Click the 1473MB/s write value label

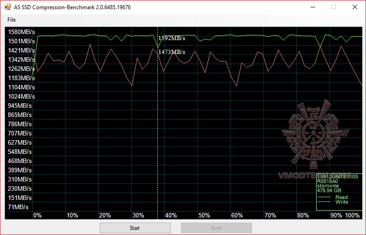[x=172, y=52]
